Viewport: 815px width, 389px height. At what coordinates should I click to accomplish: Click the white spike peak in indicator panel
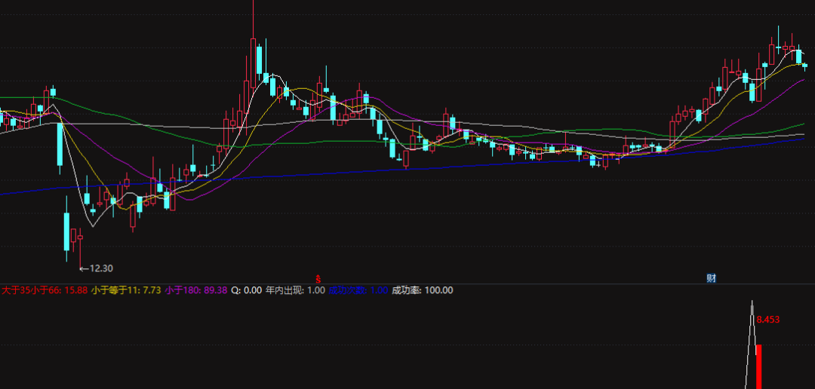752,302
